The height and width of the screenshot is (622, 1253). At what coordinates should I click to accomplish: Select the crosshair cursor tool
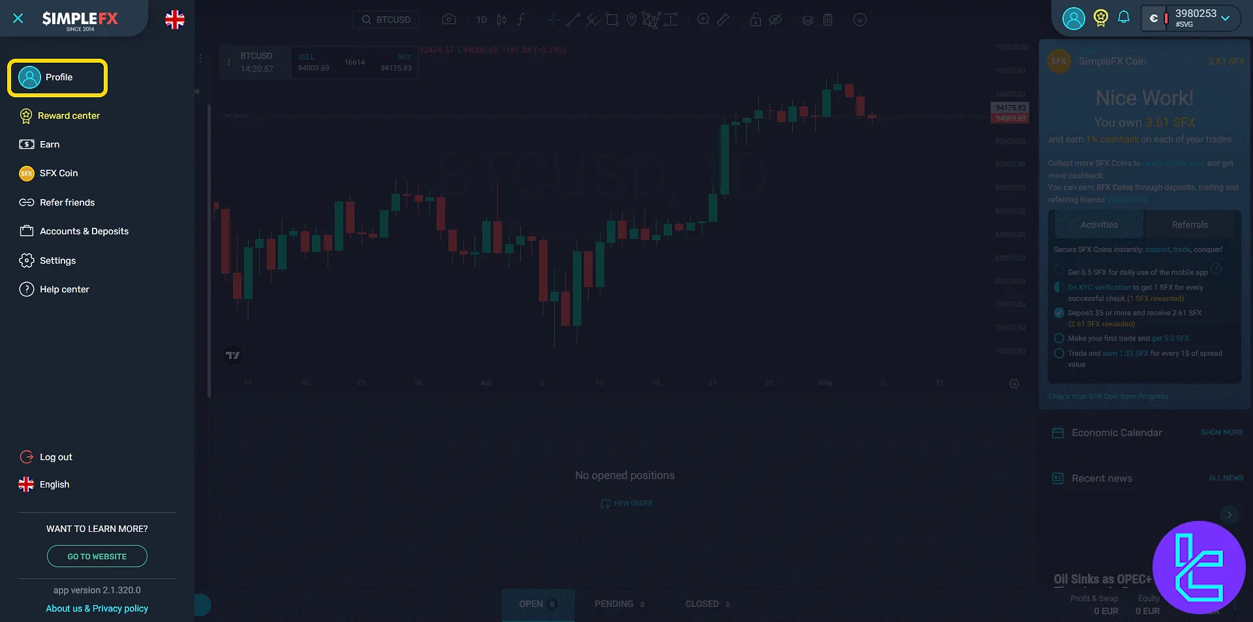pyautogui.click(x=553, y=20)
